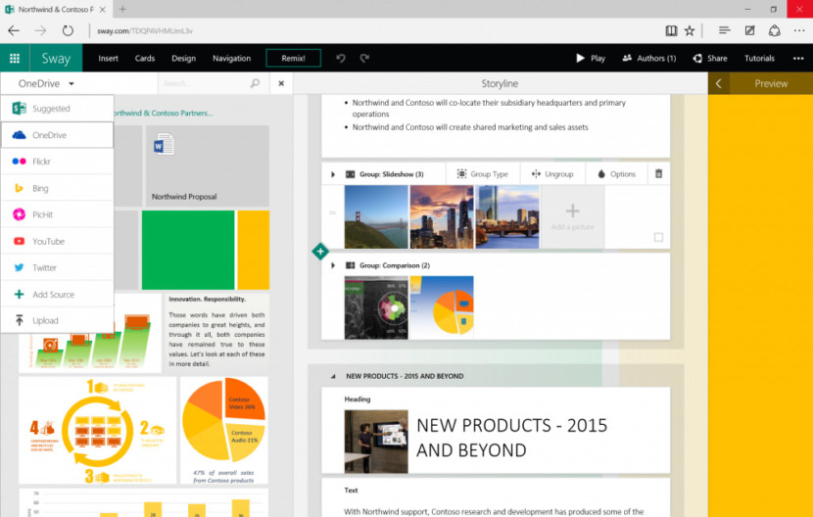Open the Navigation menu
This screenshot has width=813, height=517.
tap(231, 58)
